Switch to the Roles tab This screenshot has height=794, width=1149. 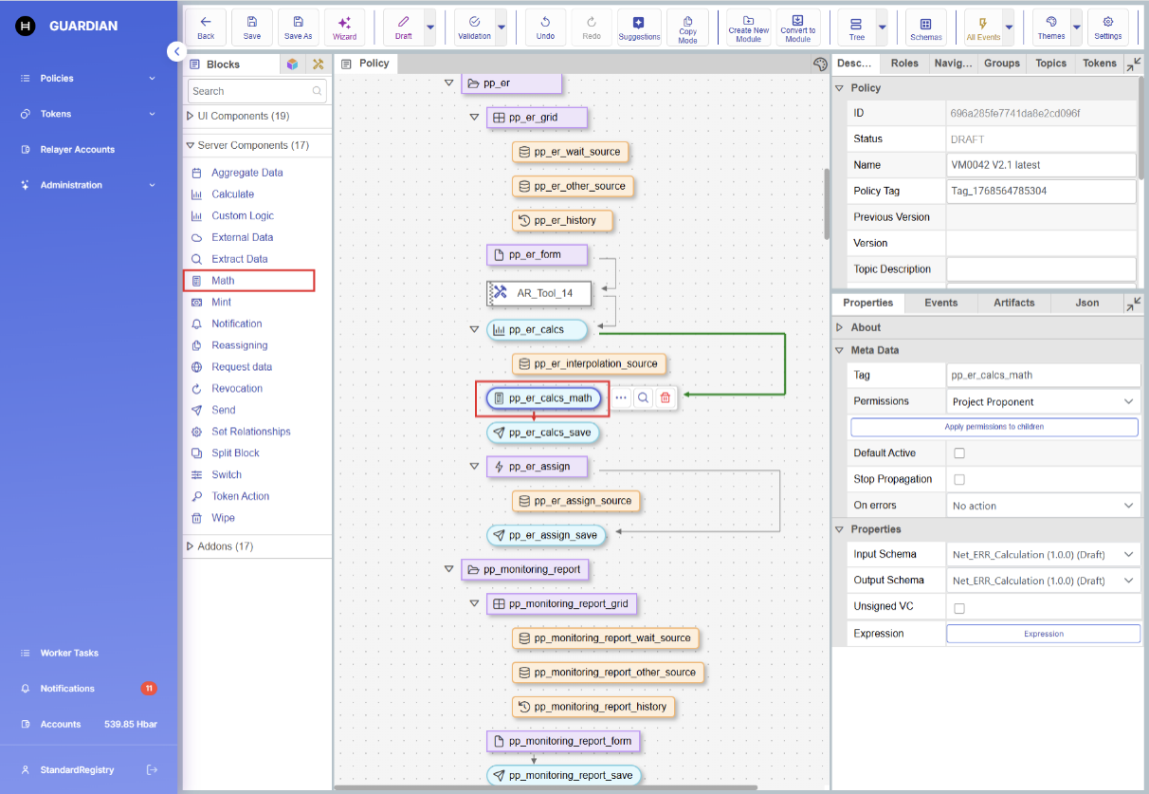click(904, 64)
